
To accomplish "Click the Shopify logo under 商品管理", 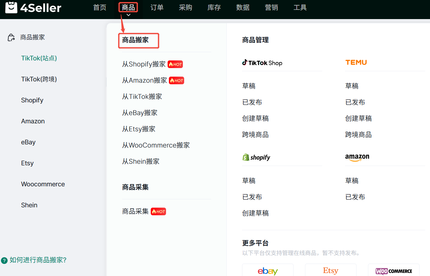I will click(256, 157).
